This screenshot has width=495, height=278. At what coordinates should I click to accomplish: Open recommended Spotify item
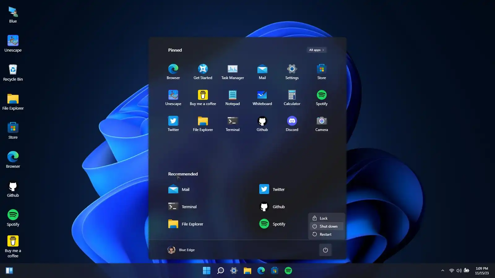pos(272,224)
